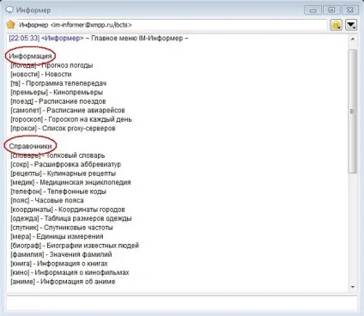Viewport: 364px width, 316px height.
Task: Click the [пояс] - Часовые пояса line
Action: tap(47, 200)
